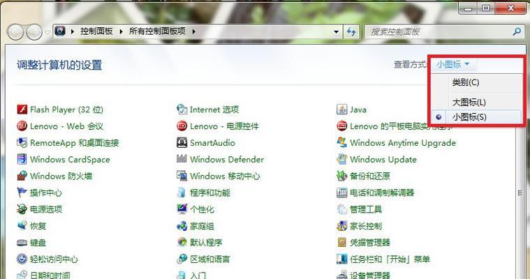Open the 小图标 view-by dropdown
Image resolution: width=530 pixels, height=279 pixels.
[x=452, y=64]
